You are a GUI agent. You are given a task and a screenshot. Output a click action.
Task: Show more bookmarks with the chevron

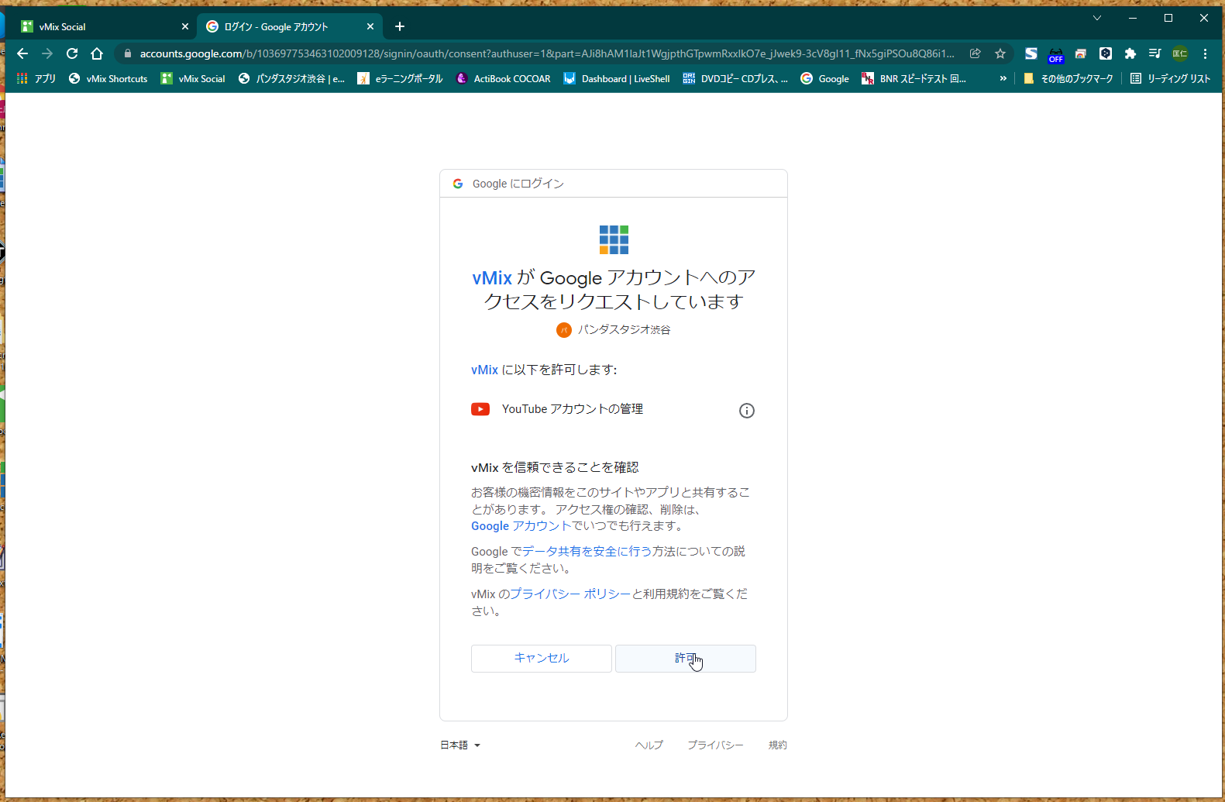tap(1003, 78)
